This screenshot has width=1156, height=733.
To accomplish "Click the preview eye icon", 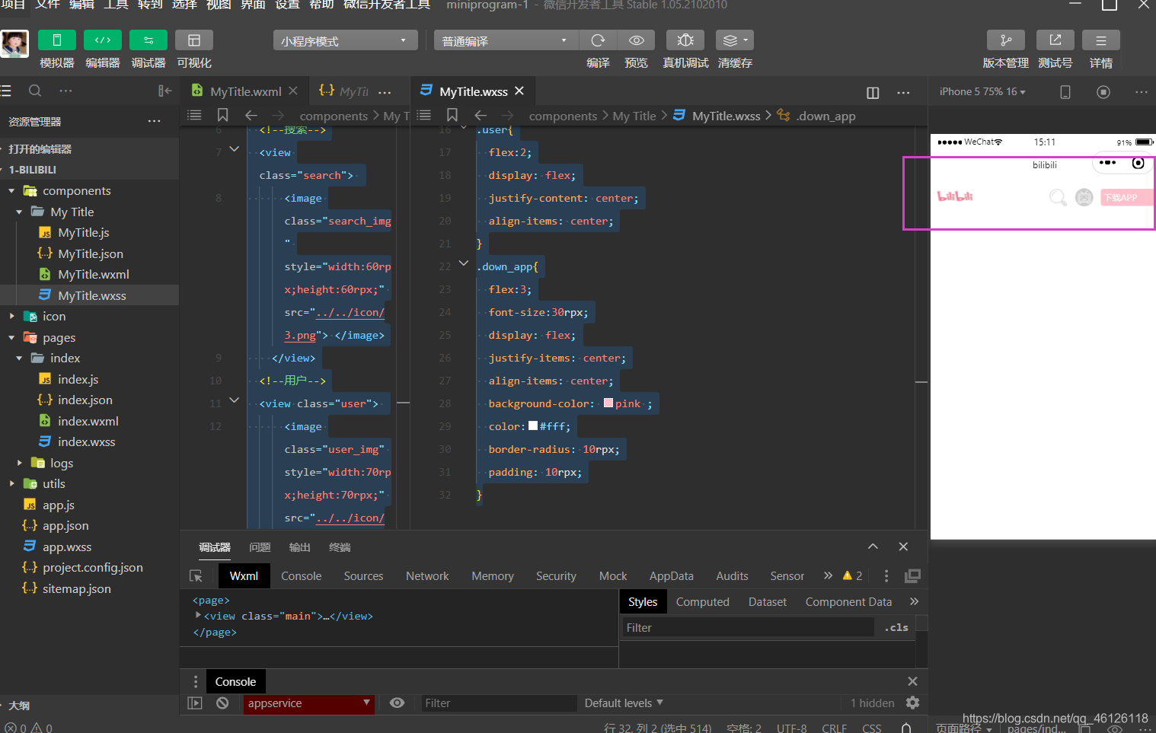I will 637,40.
